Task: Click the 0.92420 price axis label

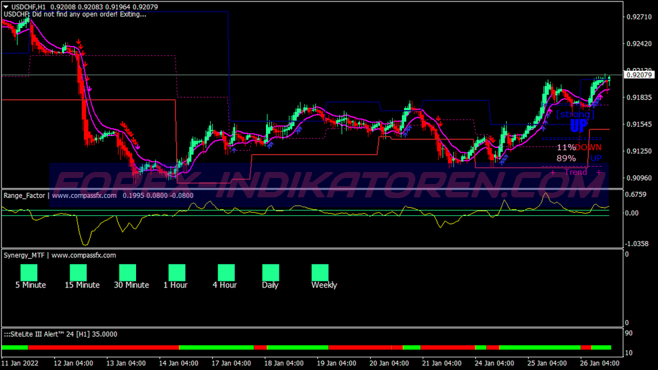Action: coord(639,43)
